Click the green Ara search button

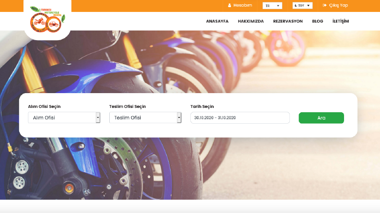pyautogui.click(x=321, y=118)
